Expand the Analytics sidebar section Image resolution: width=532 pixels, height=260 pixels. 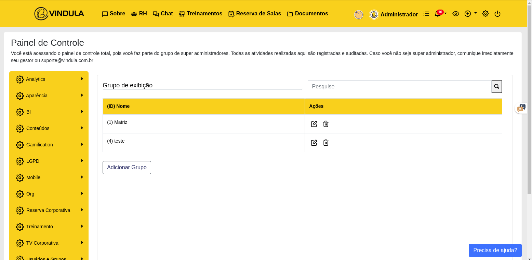49,79
